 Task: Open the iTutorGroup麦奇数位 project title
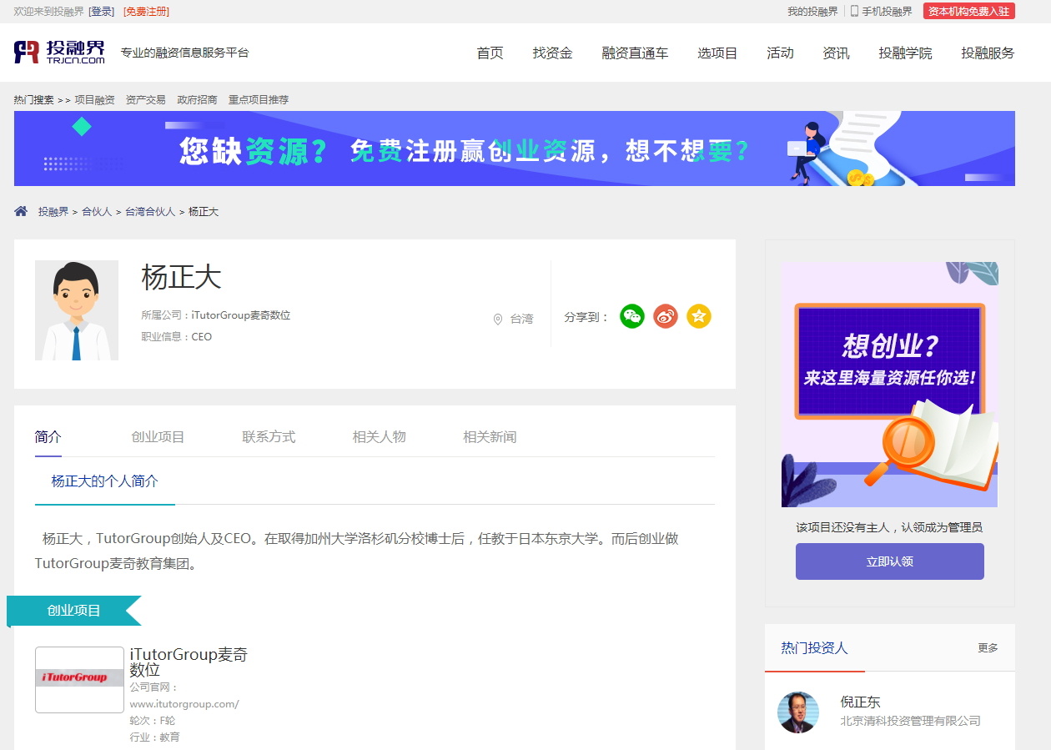[189, 662]
